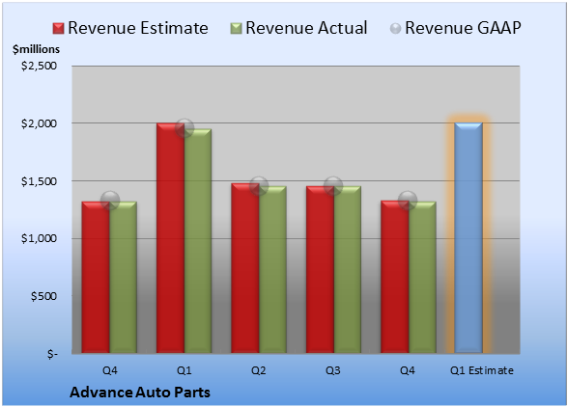Click the GAAP marker above Q2 bars

(259, 186)
